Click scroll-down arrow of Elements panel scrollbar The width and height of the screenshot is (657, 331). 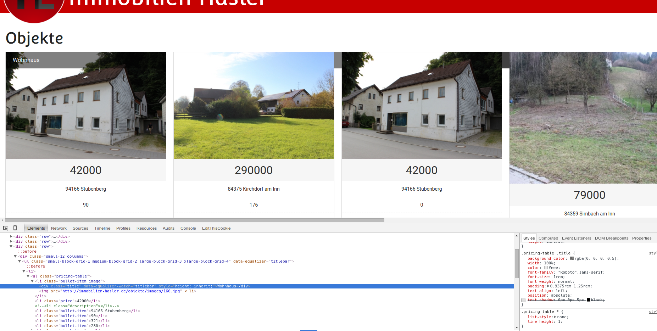517,327
